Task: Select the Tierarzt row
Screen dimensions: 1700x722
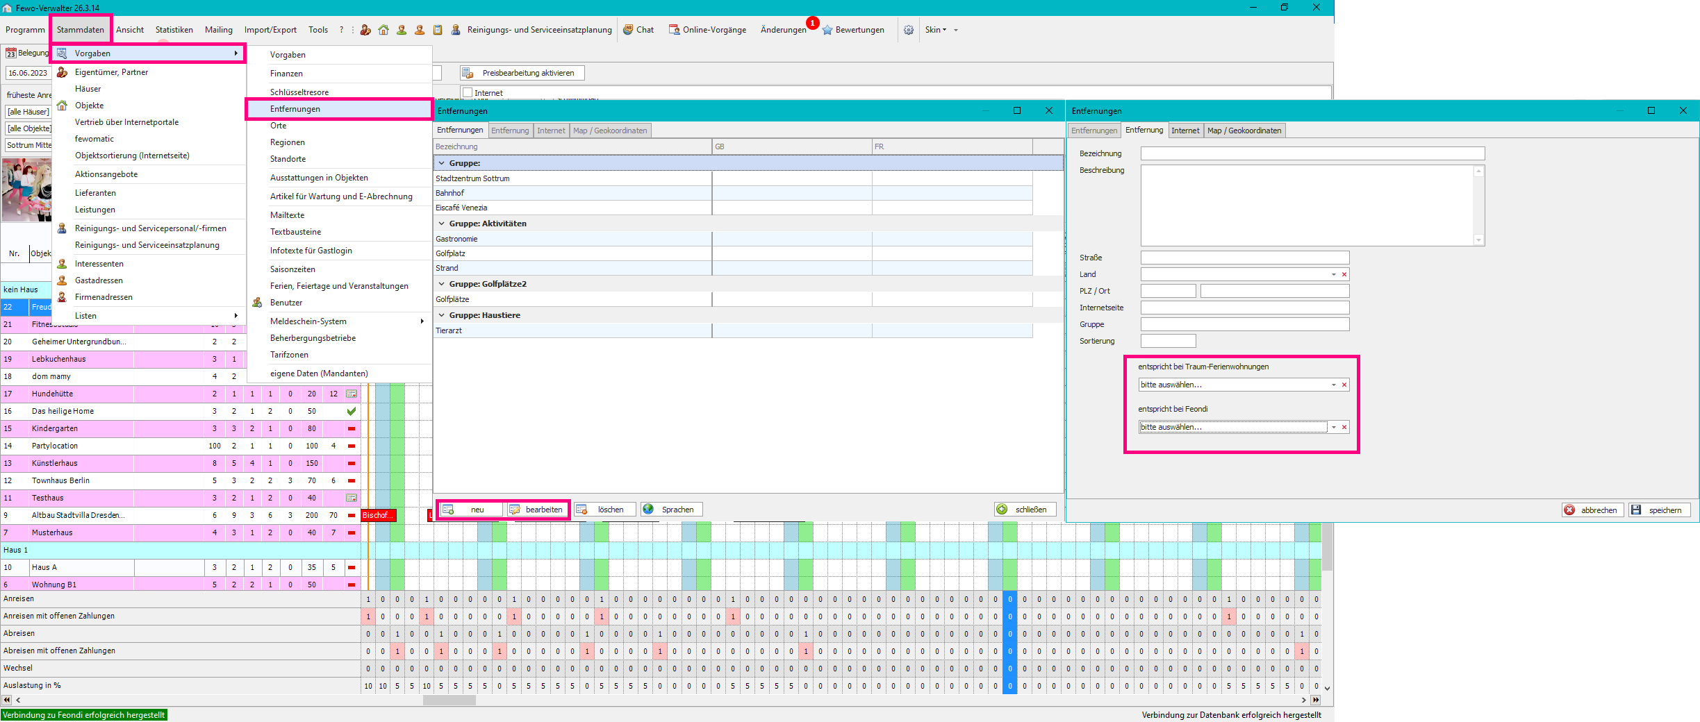Action: pyautogui.click(x=733, y=330)
